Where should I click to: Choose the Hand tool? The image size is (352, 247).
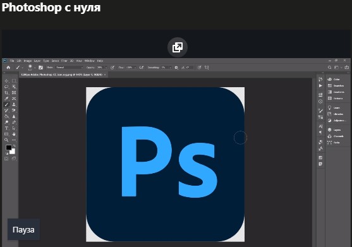pyautogui.click(x=14, y=134)
